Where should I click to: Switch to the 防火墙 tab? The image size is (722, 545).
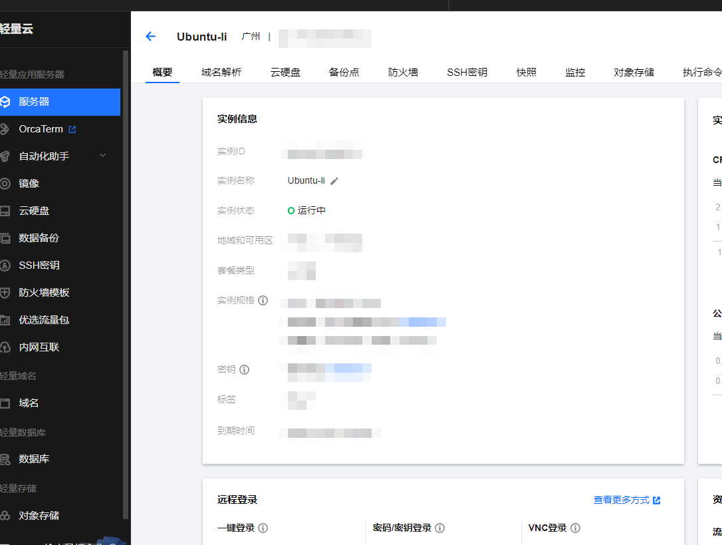pyautogui.click(x=403, y=72)
